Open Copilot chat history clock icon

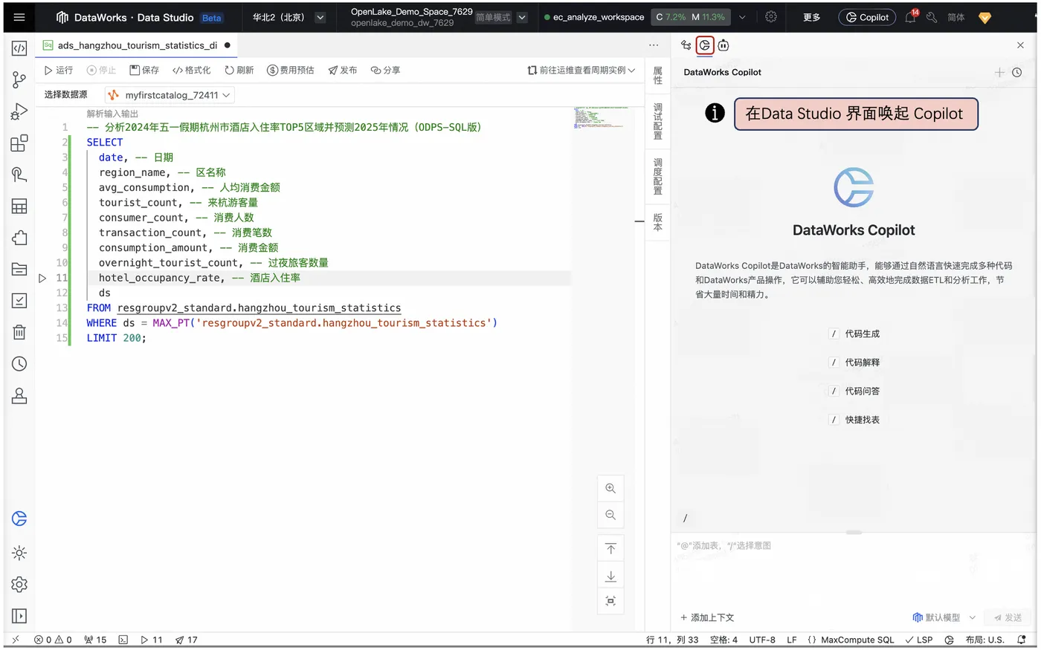click(x=1016, y=72)
